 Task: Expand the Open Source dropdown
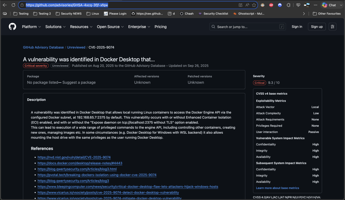(110, 27)
